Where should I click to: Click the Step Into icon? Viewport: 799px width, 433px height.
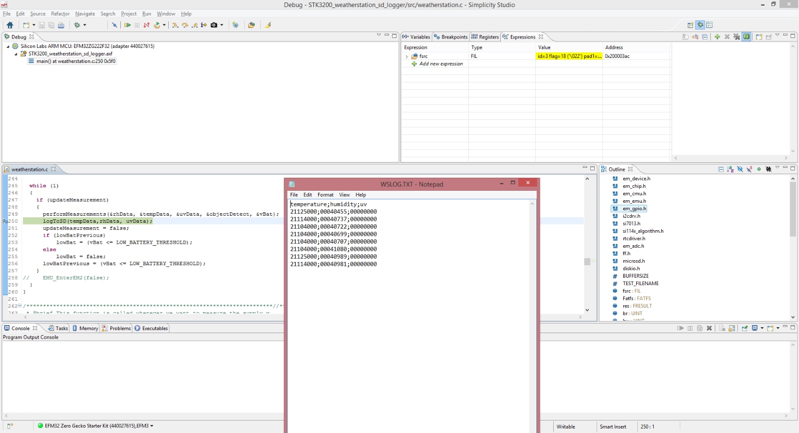click(175, 25)
